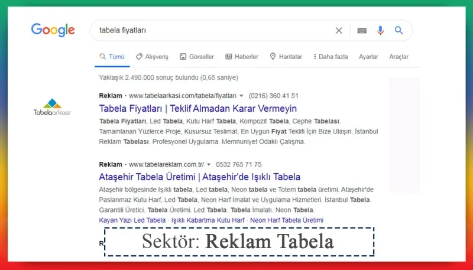The image size is (473, 270).
Task: Switch to the Alışveriş tab
Action: (152, 57)
